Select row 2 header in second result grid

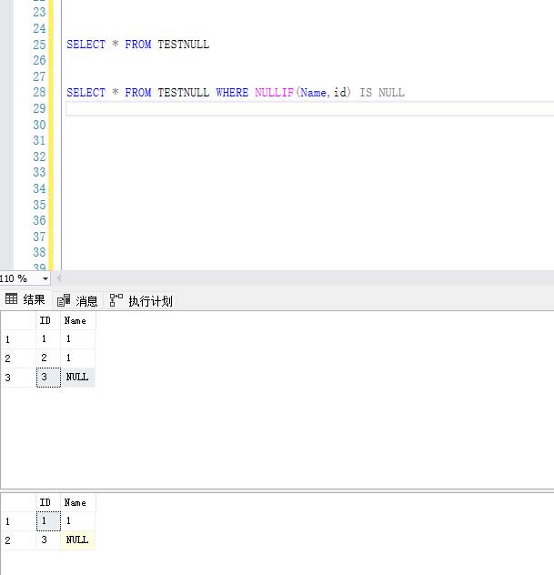[17, 540]
